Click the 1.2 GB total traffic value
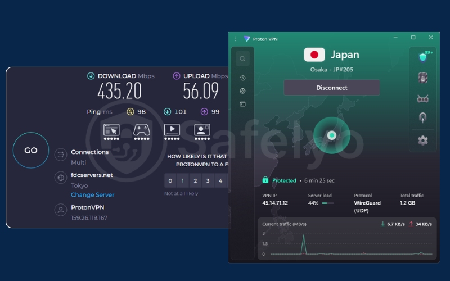Image resolution: width=450 pixels, height=281 pixels. pyautogui.click(x=407, y=203)
